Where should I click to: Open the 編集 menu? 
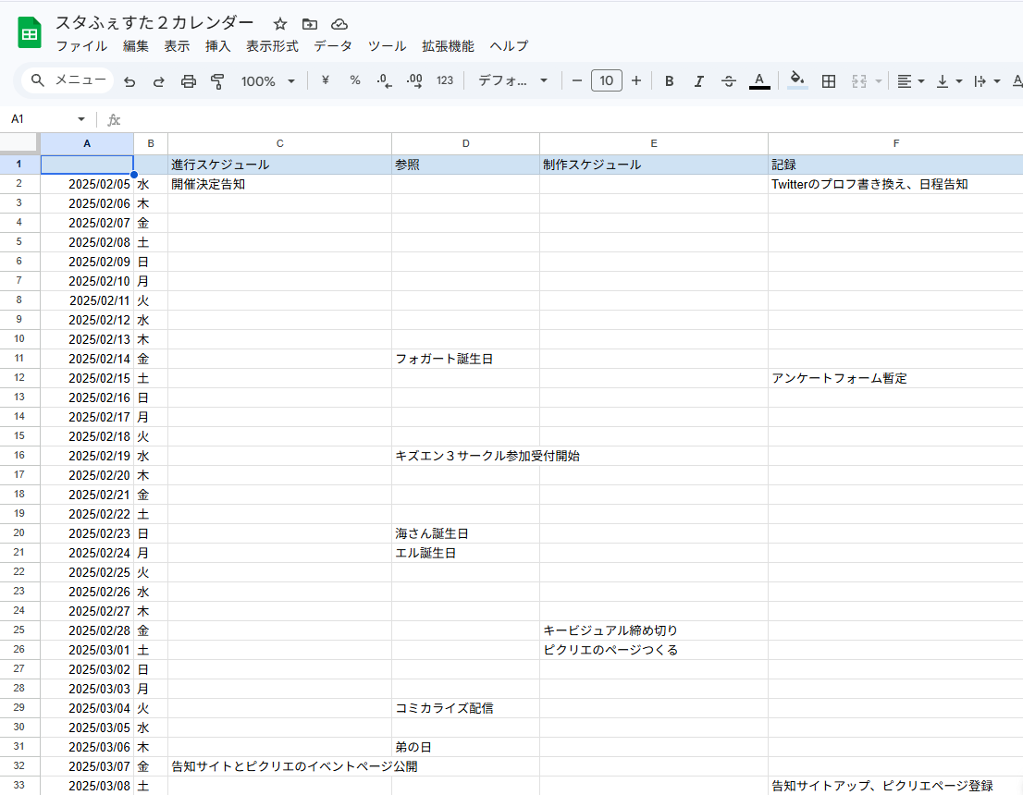click(x=136, y=46)
